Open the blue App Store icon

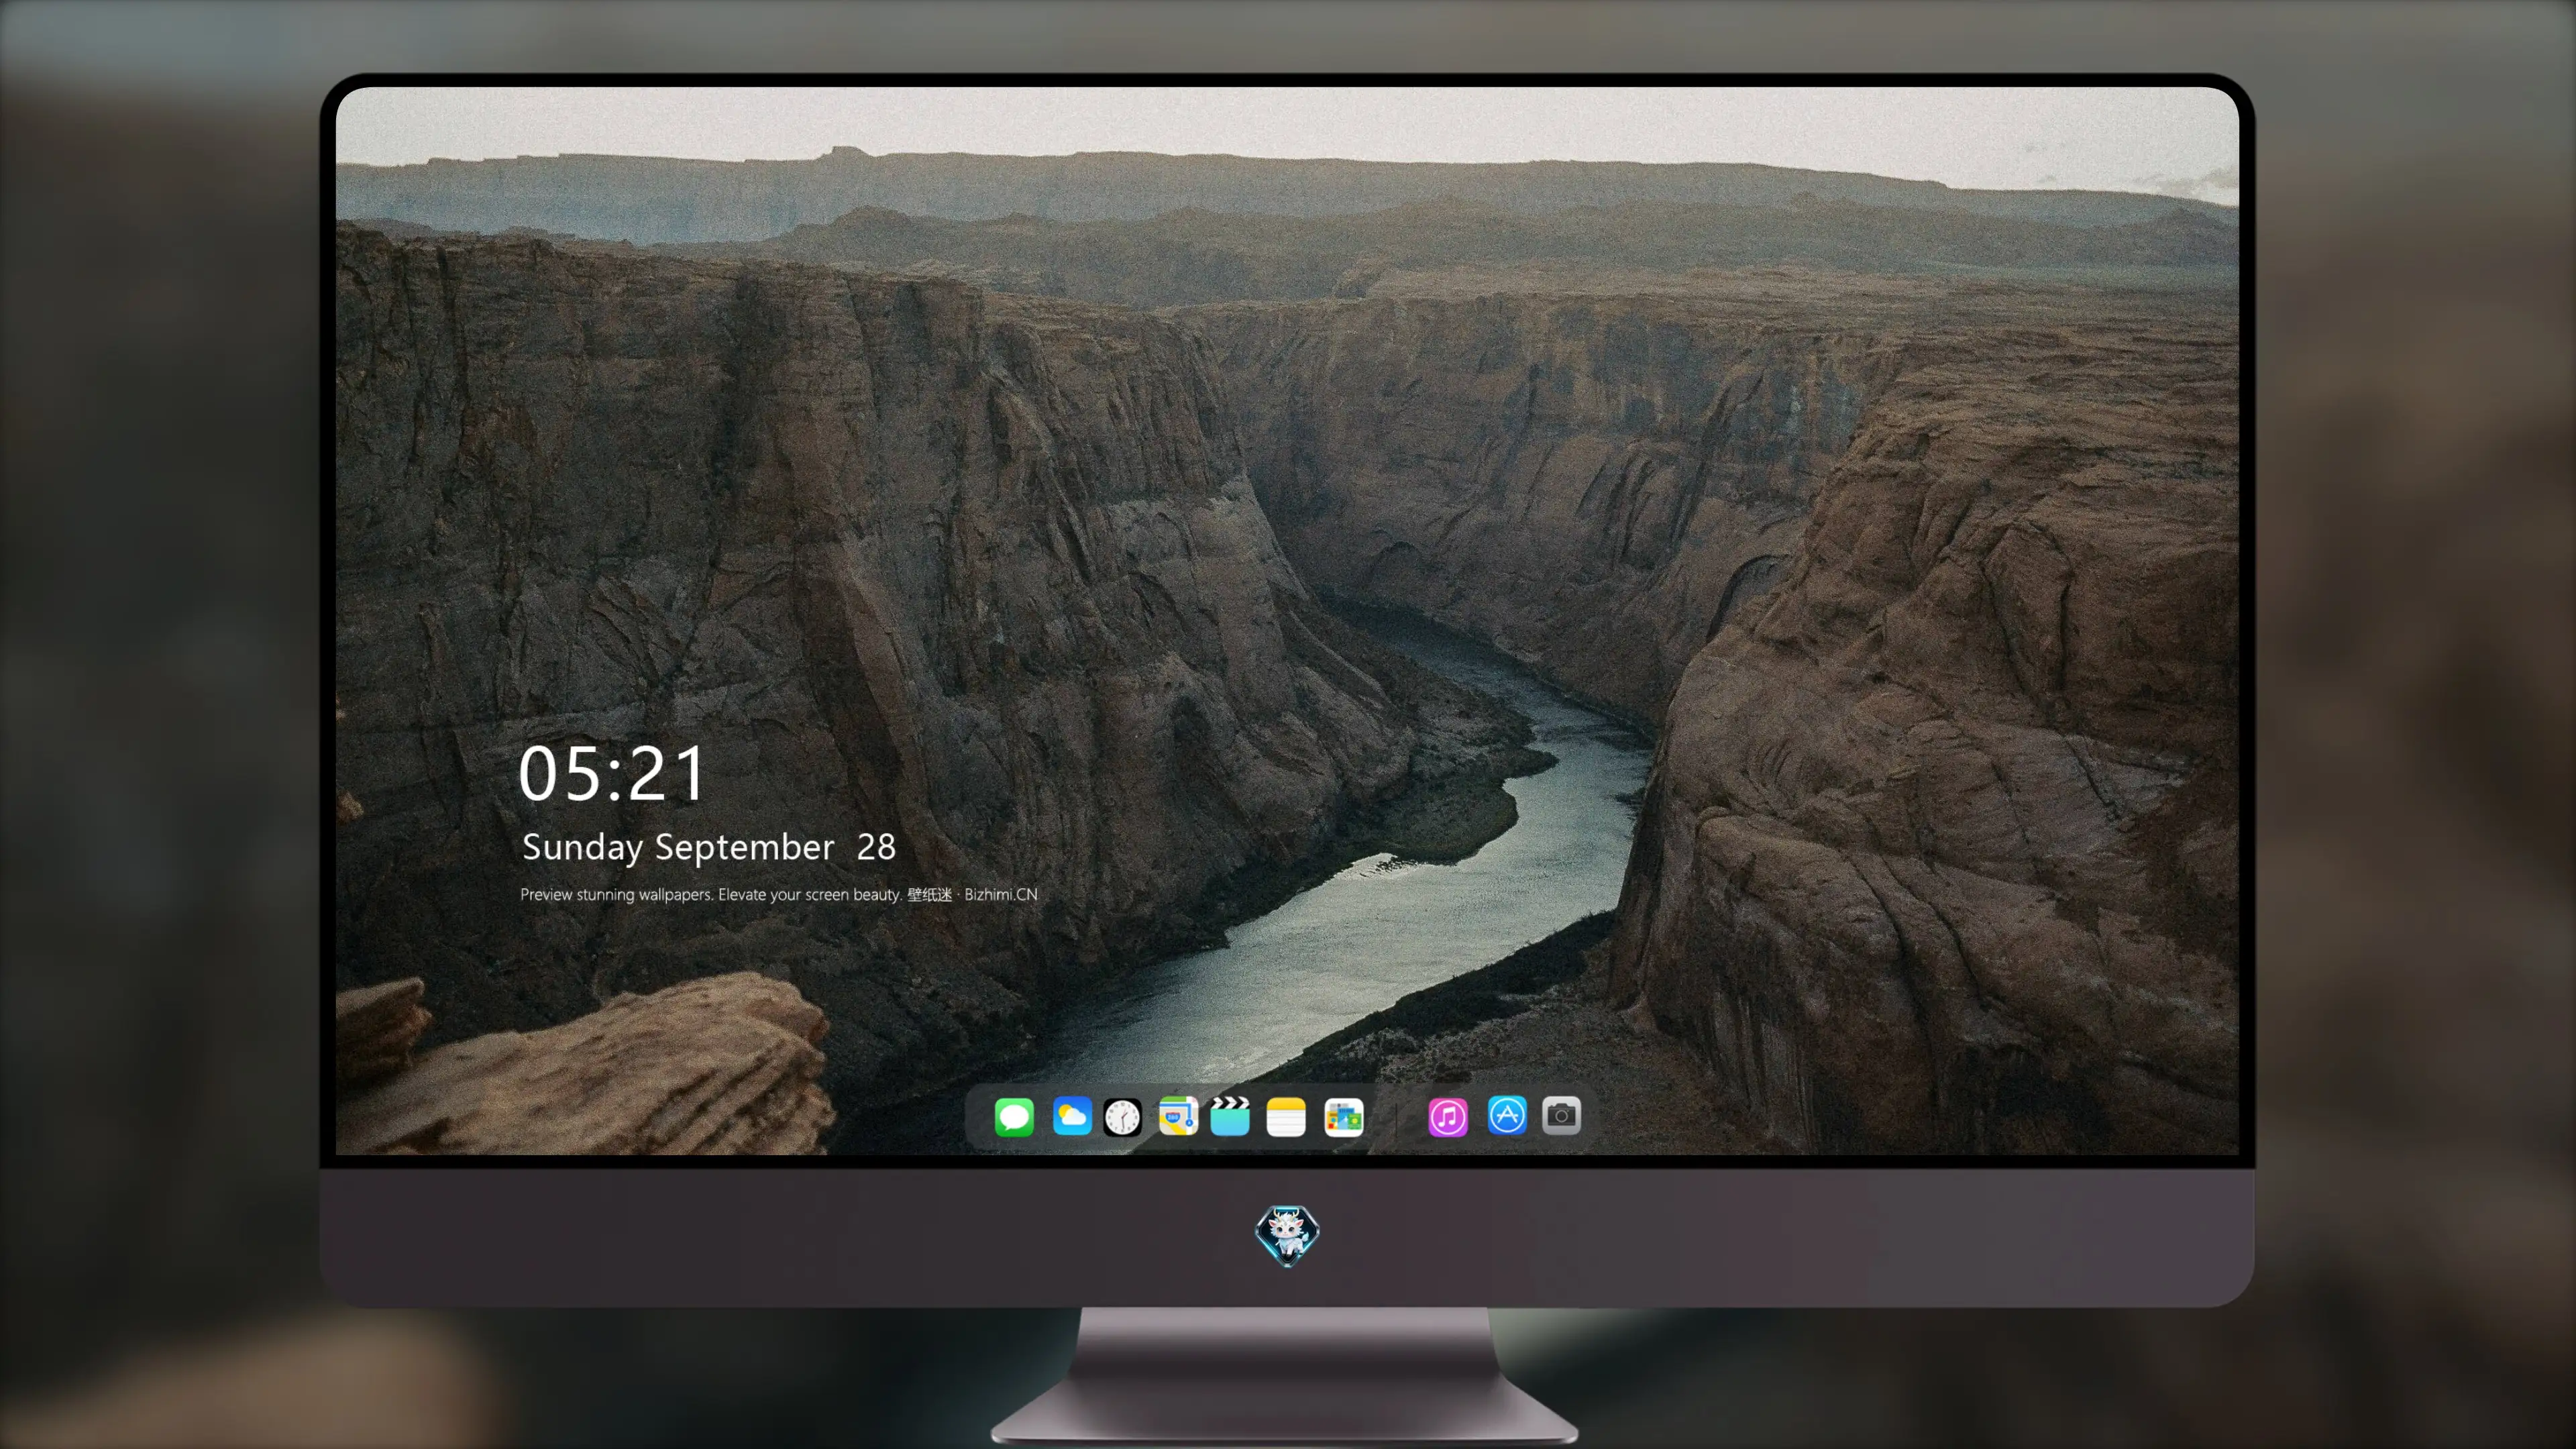[1507, 1115]
